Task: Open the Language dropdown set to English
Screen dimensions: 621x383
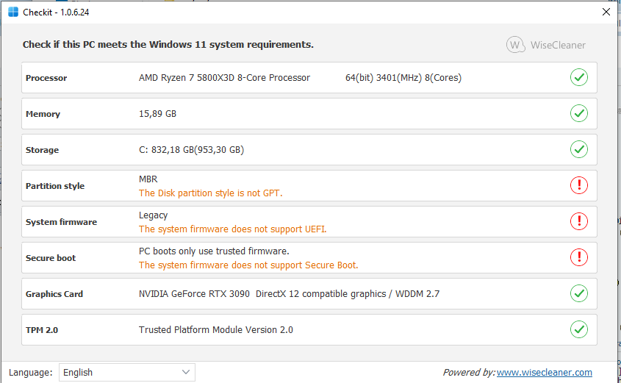Action: [x=126, y=373]
